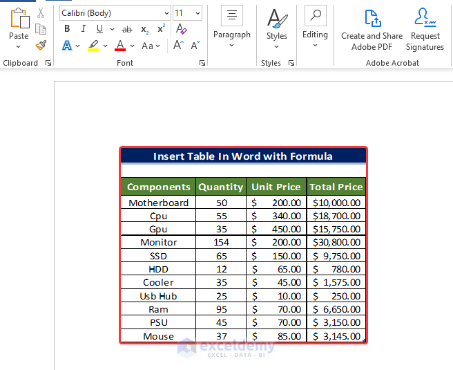Open the Styles gallery button
Image resolution: width=453 pixels, height=370 pixels.
pos(277,28)
